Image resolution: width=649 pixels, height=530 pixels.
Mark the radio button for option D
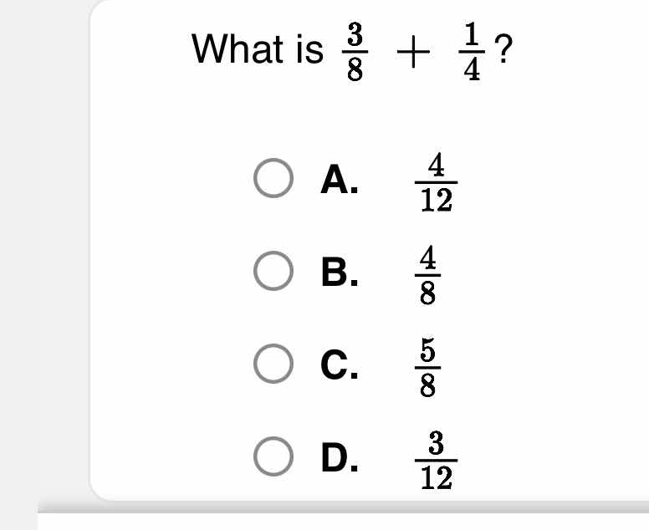click(273, 456)
